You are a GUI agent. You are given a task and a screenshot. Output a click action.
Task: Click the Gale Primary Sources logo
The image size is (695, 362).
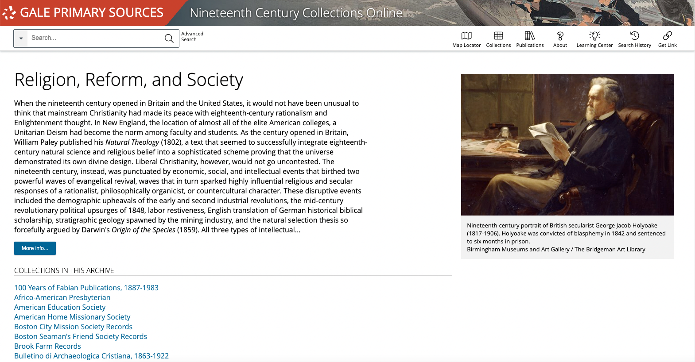pyautogui.click(x=83, y=13)
